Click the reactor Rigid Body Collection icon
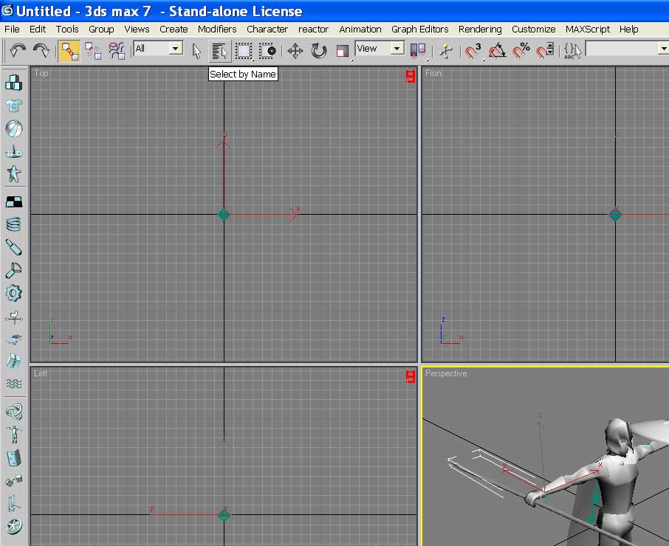The height and width of the screenshot is (546, 669). 13,82
